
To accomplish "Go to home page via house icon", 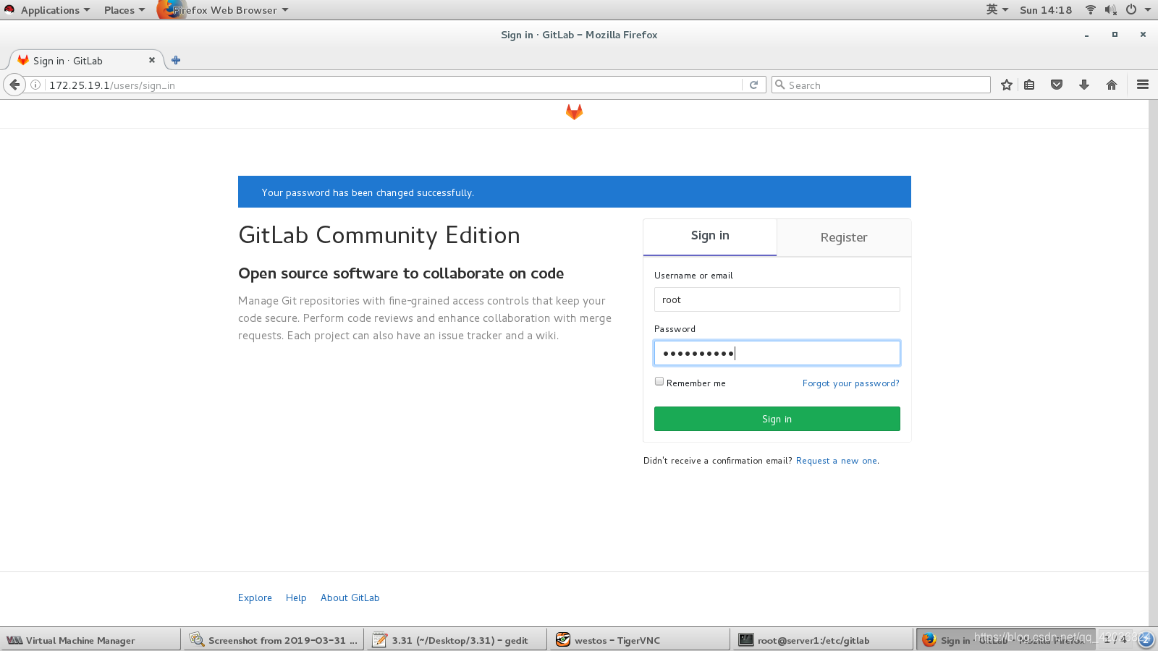I will click(x=1112, y=85).
